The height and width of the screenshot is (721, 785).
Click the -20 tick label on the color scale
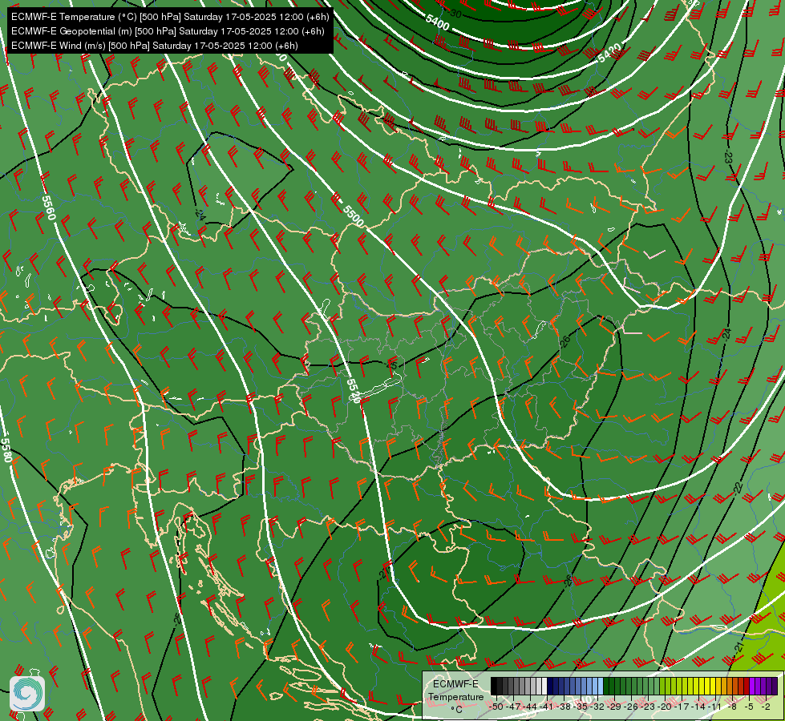664,707
